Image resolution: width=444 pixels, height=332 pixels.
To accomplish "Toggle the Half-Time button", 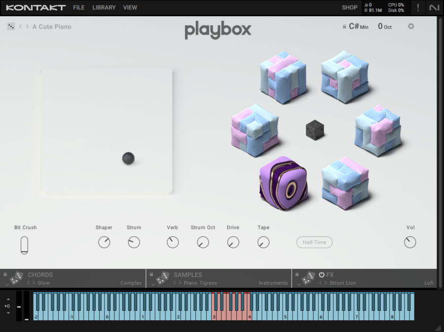I will pyautogui.click(x=314, y=242).
